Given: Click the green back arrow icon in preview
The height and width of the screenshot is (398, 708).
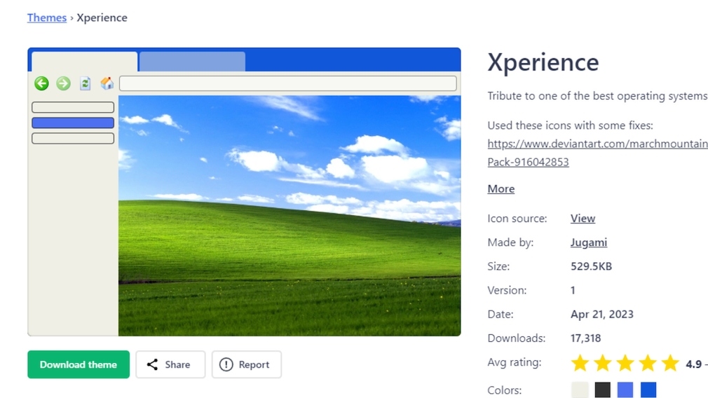Looking at the screenshot, I should 41,83.
